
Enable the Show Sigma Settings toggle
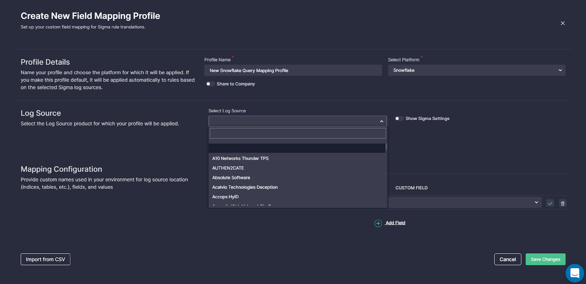coord(399,119)
